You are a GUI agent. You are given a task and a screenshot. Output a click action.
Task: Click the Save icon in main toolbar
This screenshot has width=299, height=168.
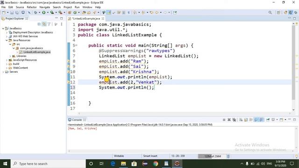12,13
